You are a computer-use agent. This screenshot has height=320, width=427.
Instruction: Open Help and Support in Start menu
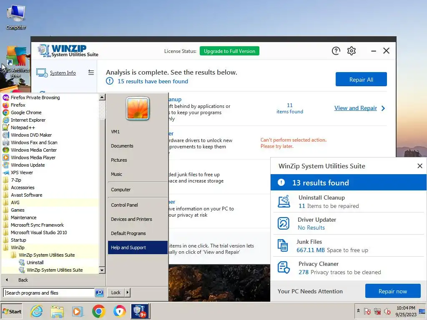(x=138, y=247)
